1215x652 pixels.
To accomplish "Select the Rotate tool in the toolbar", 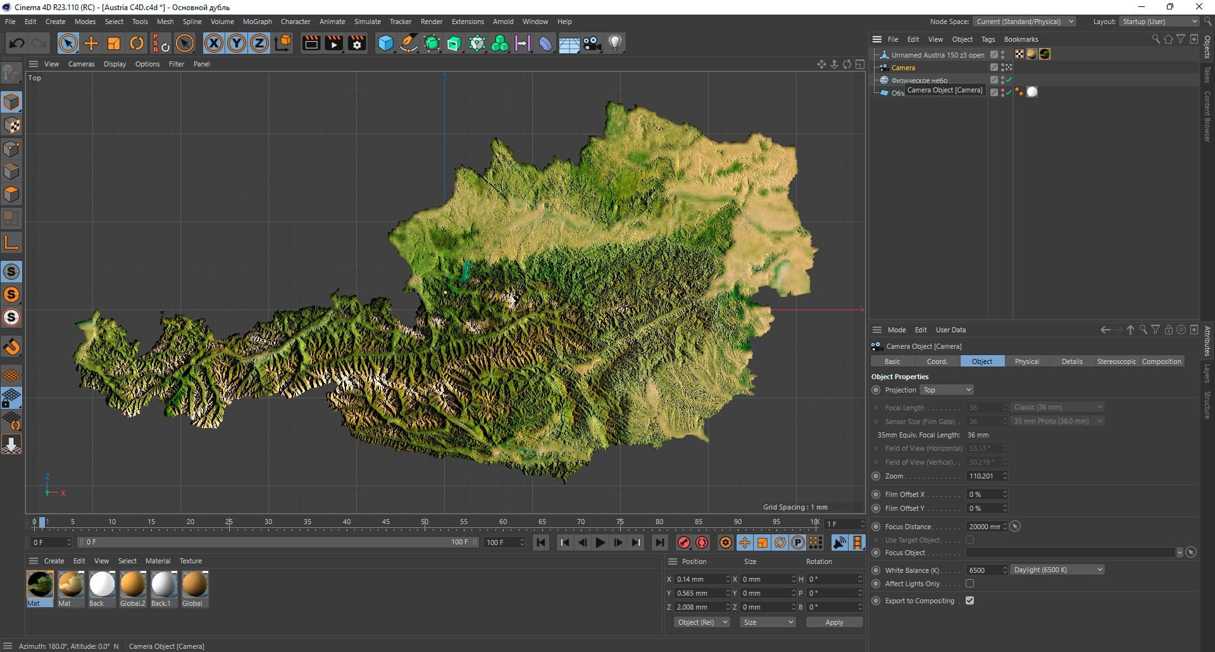I will point(137,43).
